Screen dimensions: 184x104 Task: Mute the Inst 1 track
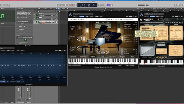click(x=40, y=15)
